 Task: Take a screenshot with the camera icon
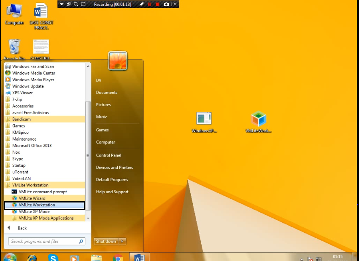[167, 4]
